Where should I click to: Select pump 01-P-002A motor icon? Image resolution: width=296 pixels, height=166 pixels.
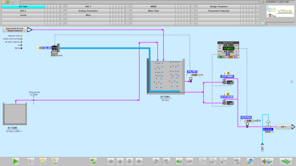[225, 81]
